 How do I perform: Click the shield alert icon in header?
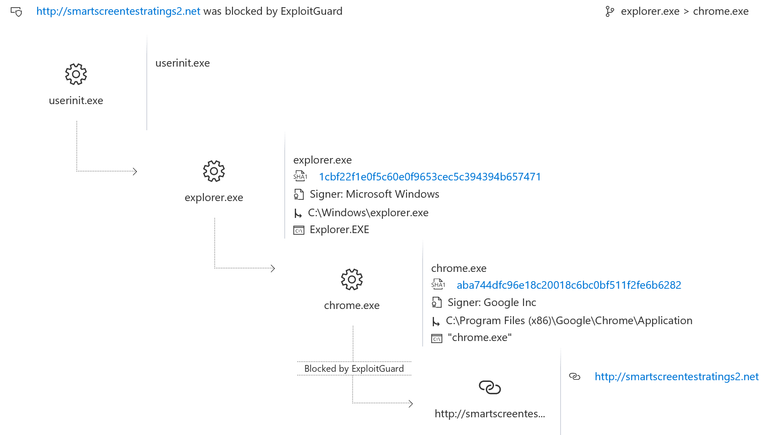point(16,12)
